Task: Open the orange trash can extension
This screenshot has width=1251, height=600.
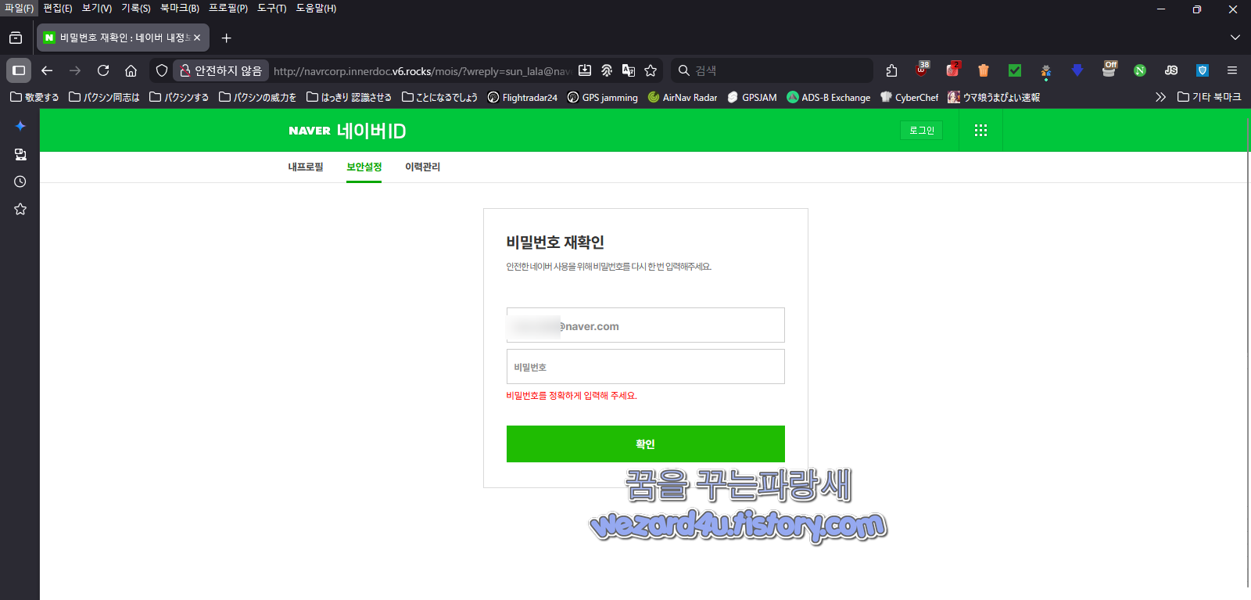Action: (984, 70)
